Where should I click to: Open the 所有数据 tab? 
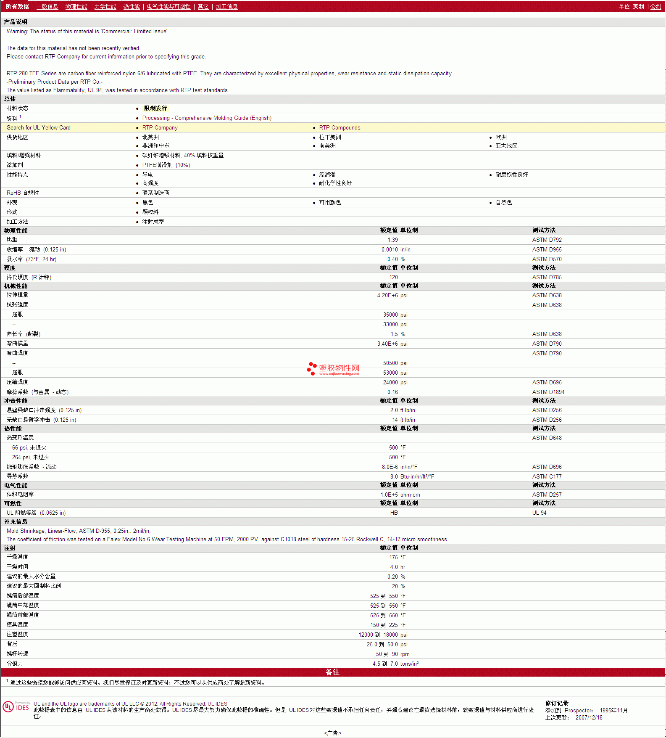[x=17, y=6]
